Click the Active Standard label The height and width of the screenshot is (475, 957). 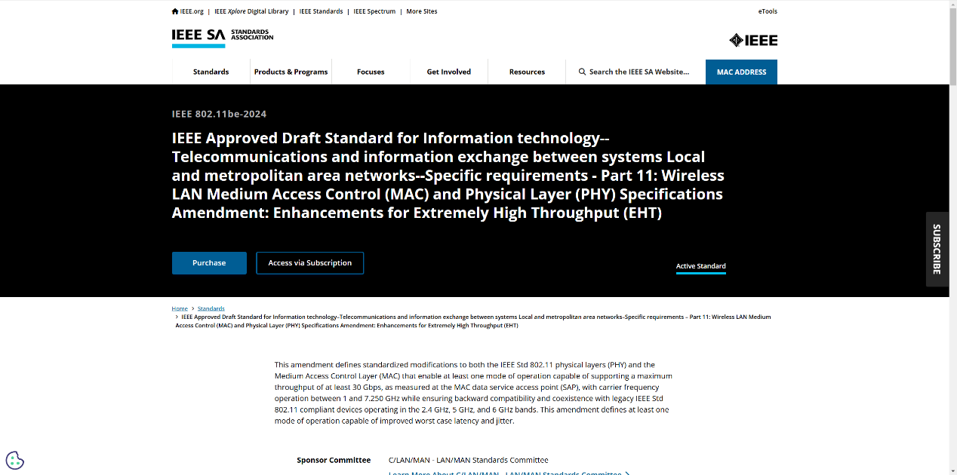(x=700, y=266)
